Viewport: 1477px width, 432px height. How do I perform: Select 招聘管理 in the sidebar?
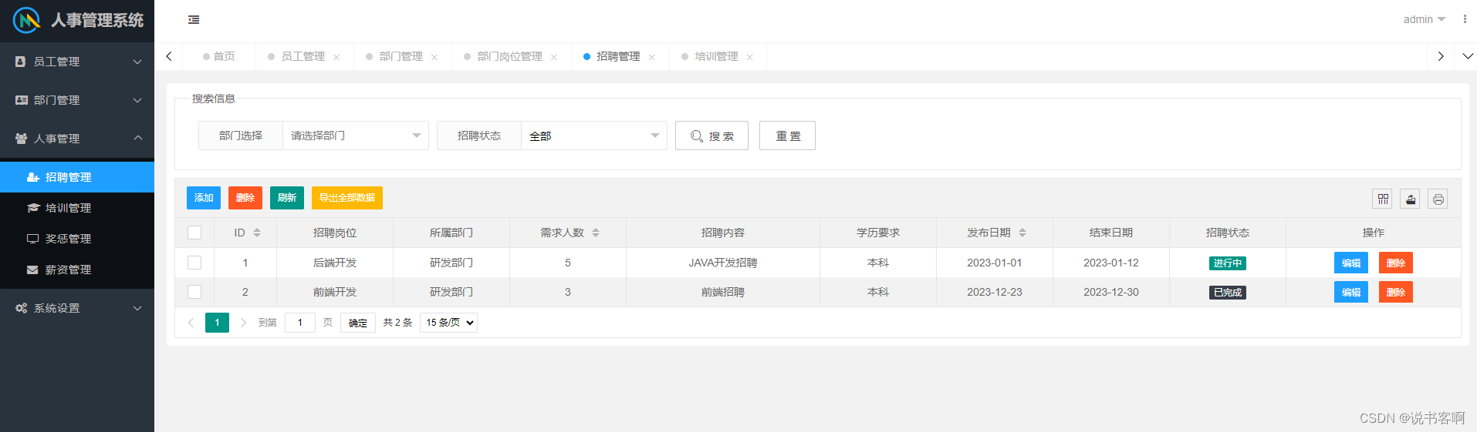point(77,177)
